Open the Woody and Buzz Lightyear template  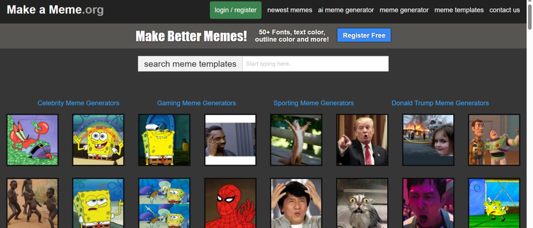494,140
